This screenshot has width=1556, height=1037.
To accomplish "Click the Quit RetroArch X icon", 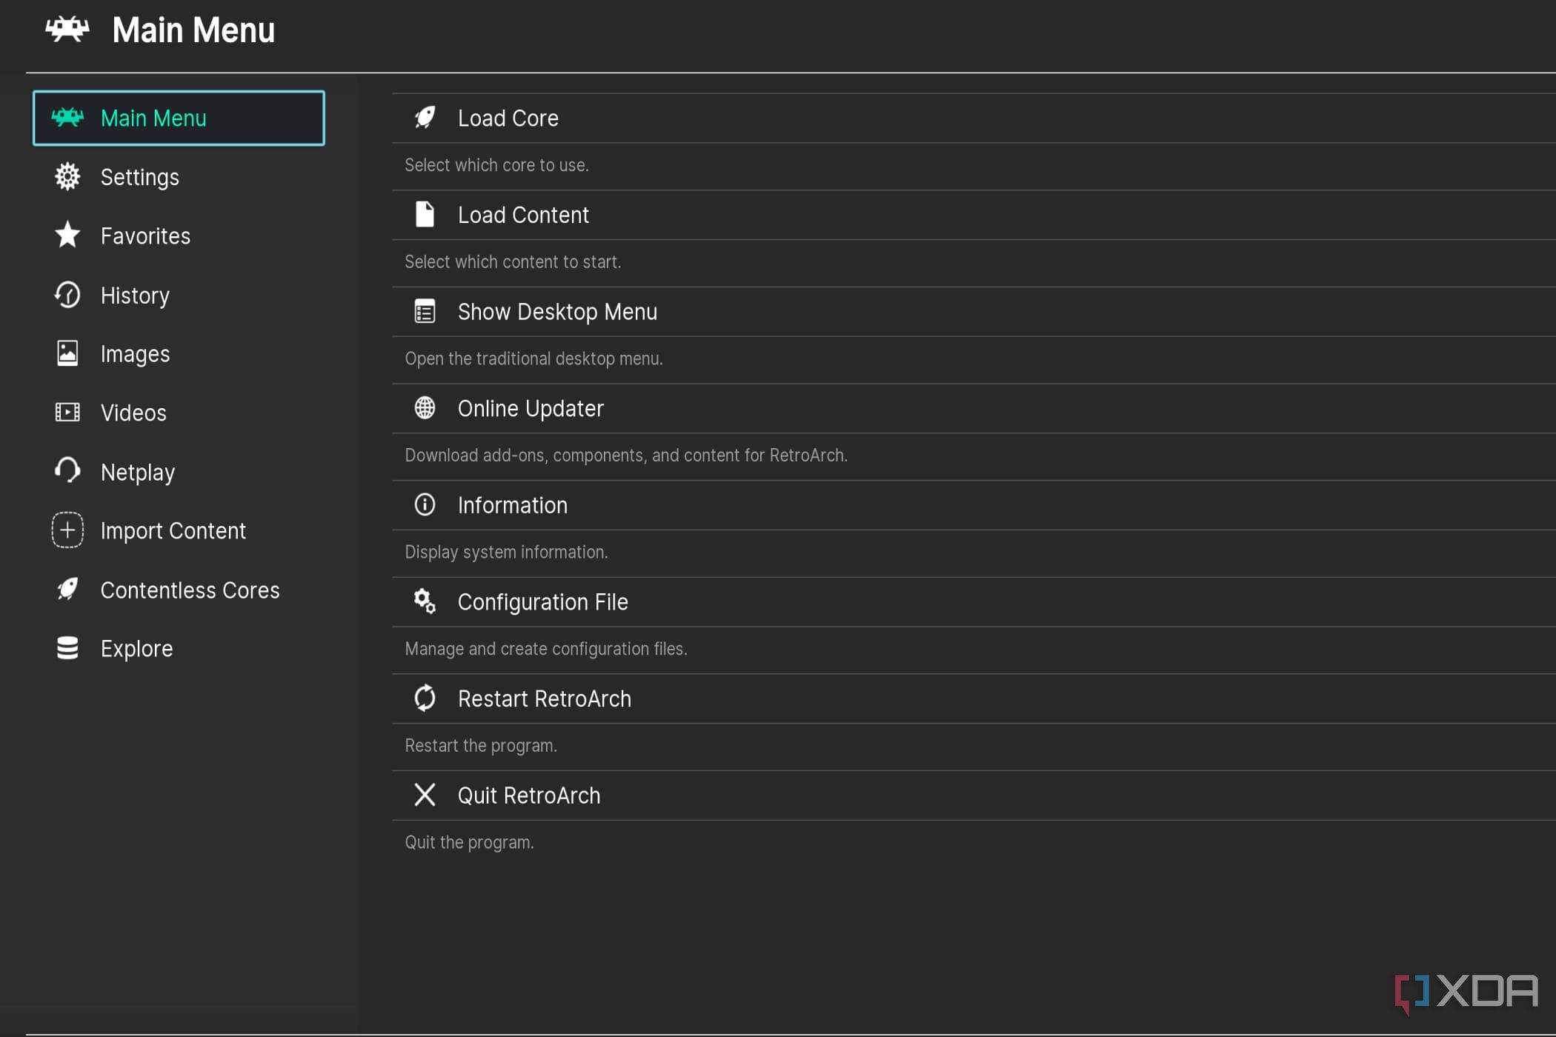I will [x=425, y=795].
